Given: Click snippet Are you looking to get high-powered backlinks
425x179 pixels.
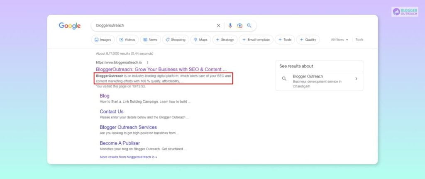Looking at the screenshot, I should [x=139, y=133].
